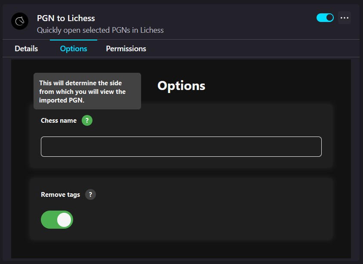363x264 pixels.
Task: Click inside the Chess name input field
Action: 181,146
